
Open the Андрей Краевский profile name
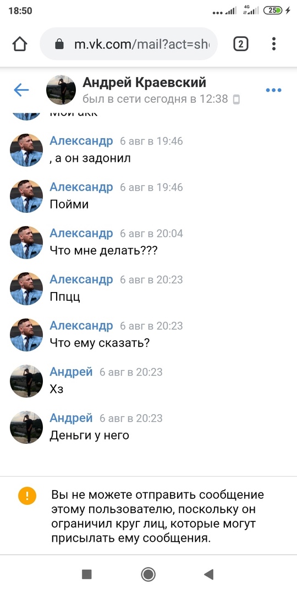pyautogui.click(x=144, y=82)
